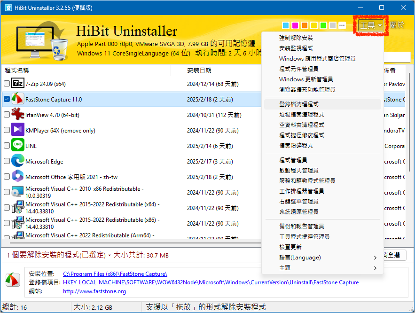Viewport: 415px width, 313px height.
Task: Click the HiBit Uninstaller title bar icon
Action: [x=8, y=8]
